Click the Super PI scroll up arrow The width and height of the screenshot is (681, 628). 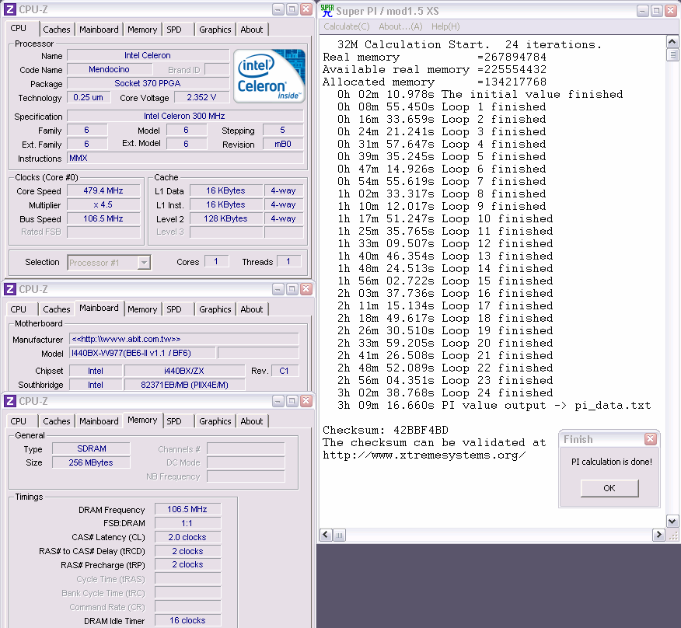[672, 42]
